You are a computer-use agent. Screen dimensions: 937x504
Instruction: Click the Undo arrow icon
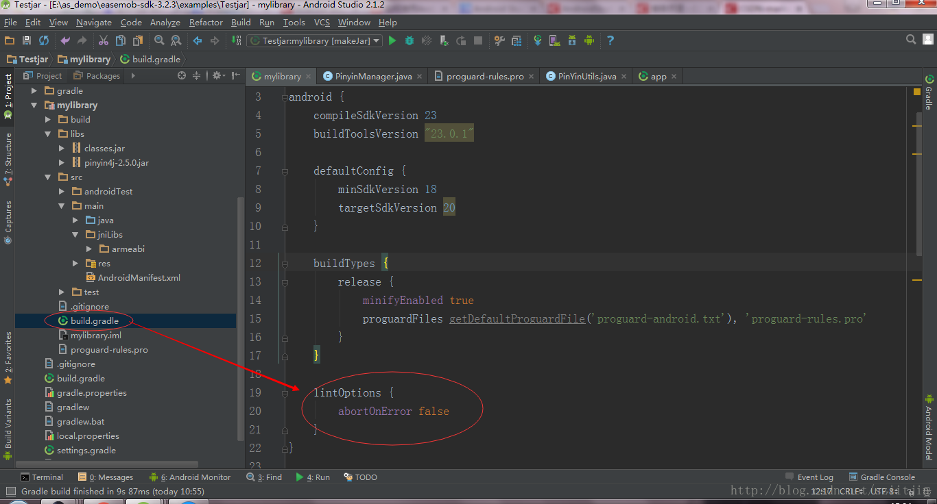click(65, 40)
